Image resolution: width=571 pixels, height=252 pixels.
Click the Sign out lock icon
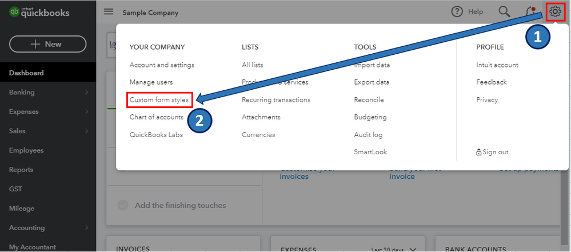point(479,153)
